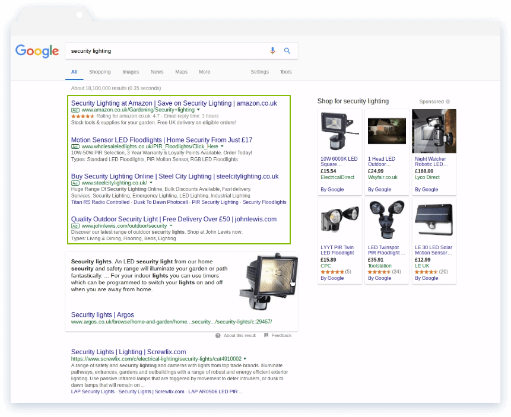
Task: Click the Ad badge on johnlewis result
Action: tap(75, 226)
